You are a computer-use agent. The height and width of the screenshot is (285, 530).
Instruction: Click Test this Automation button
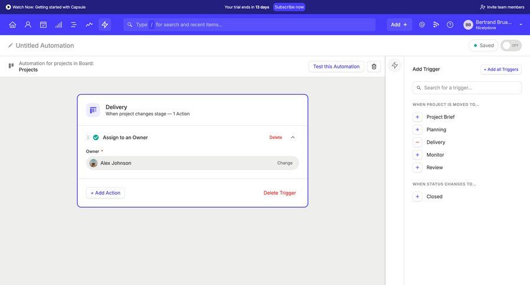click(336, 67)
